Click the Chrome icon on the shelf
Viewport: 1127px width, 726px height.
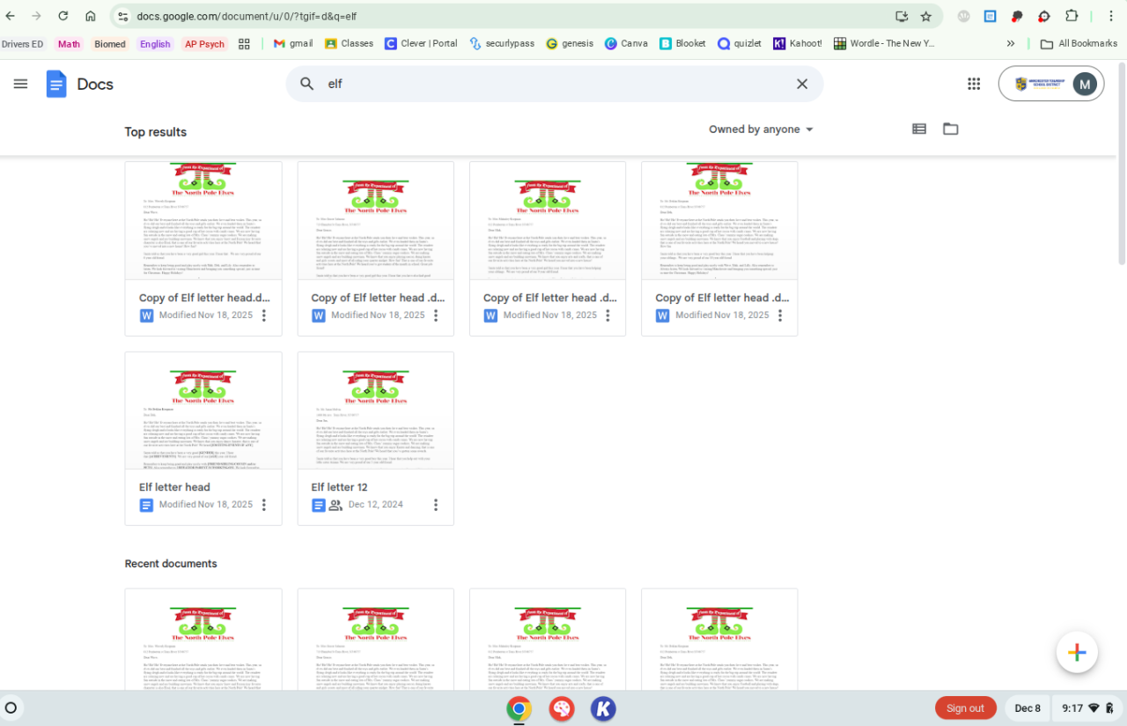click(519, 708)
